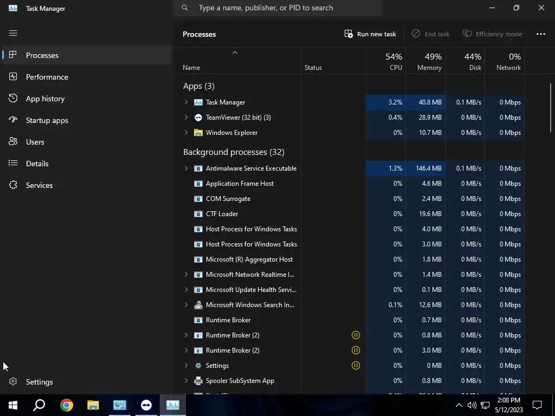Click the Microsoft Windows Search icon
This screenshot has height=416, width=555.
click(198, 305)
